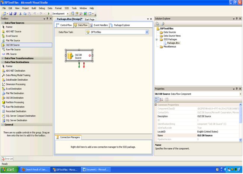Open the Development configuration dropdown

pyautogui.click(x=68, y=14)
